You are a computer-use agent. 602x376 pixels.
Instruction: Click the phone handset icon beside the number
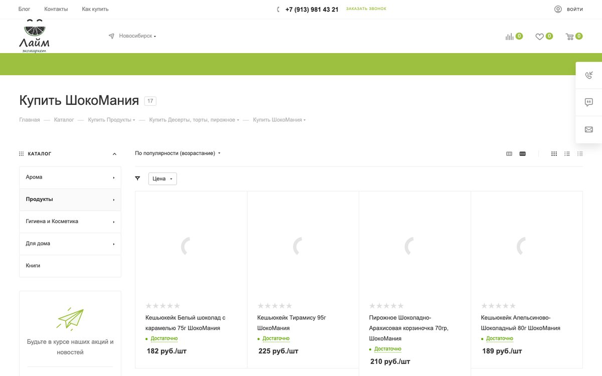[x=278, y=10]
